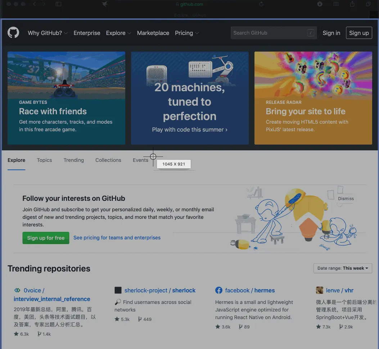Open the Sign in page
Image resolution: width=379 pixels, height=349 pixels.
pos(331,33)
